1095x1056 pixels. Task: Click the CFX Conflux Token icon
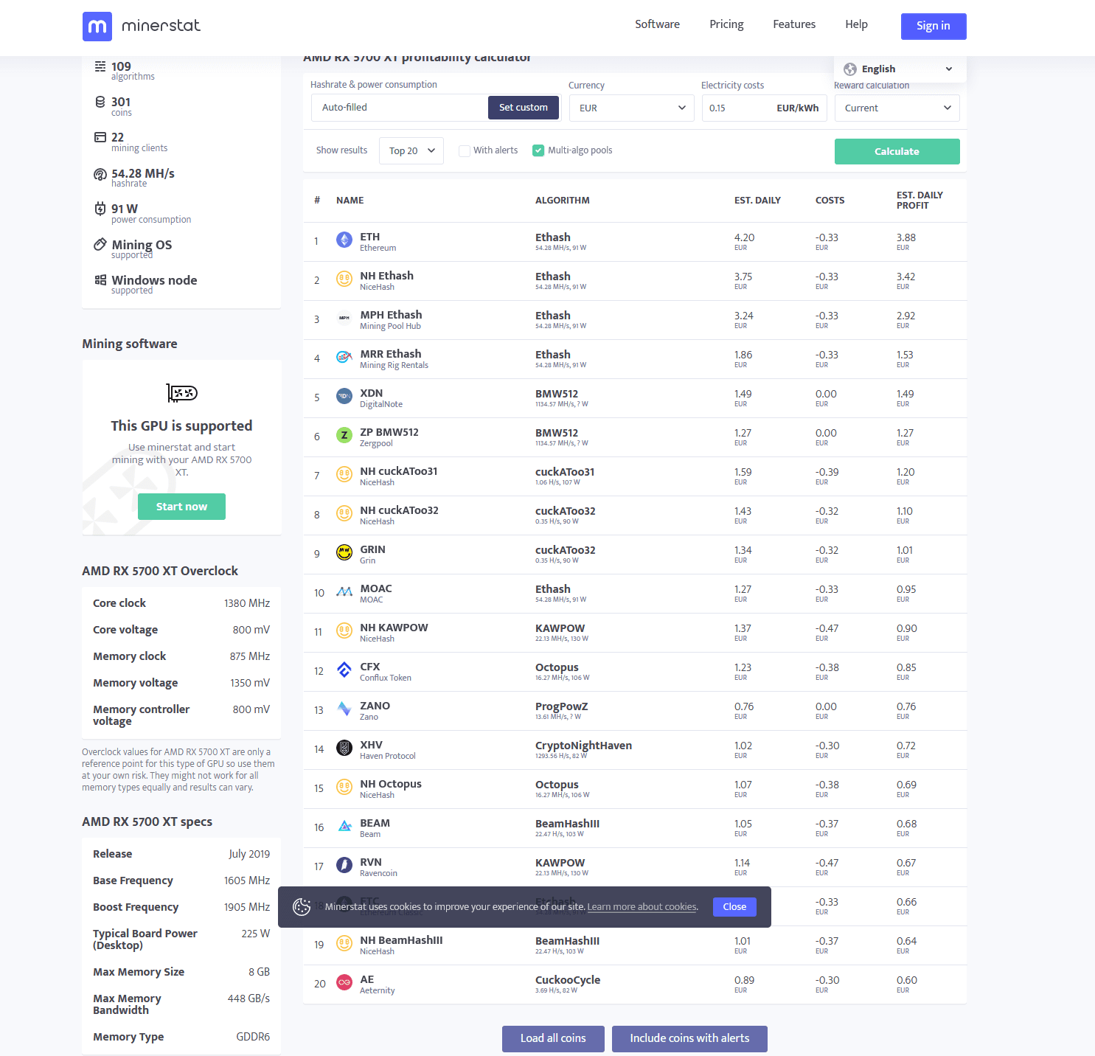click(344, 670)
